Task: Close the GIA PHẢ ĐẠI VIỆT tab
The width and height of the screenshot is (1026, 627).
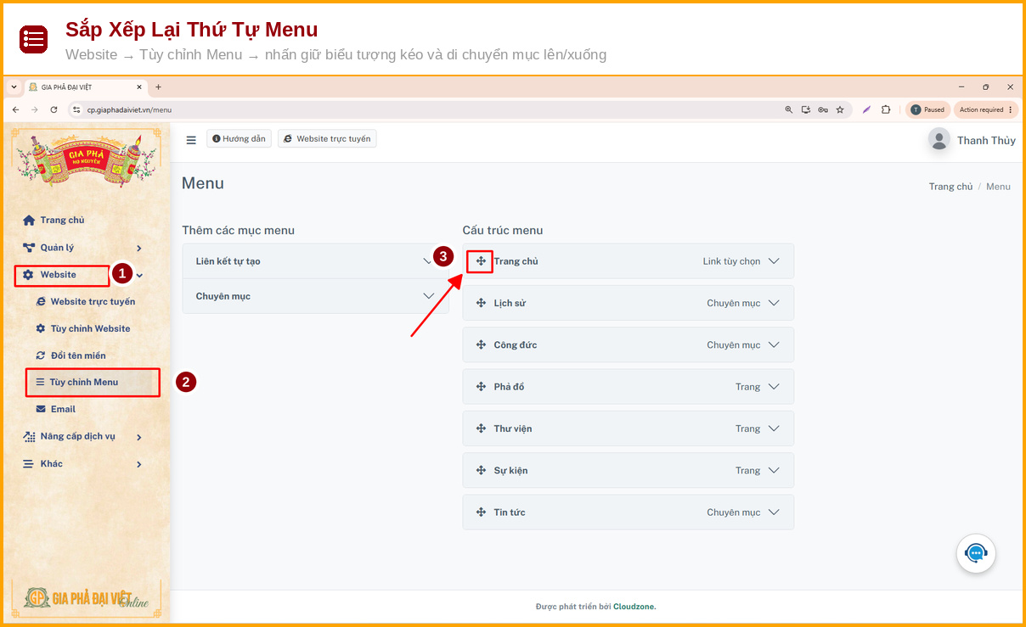Action: click(x=139, y=87)
